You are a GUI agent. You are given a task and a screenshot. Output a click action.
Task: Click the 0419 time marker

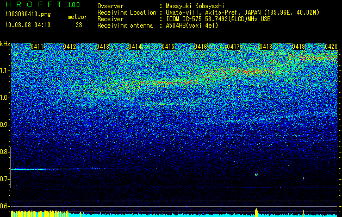299,47
